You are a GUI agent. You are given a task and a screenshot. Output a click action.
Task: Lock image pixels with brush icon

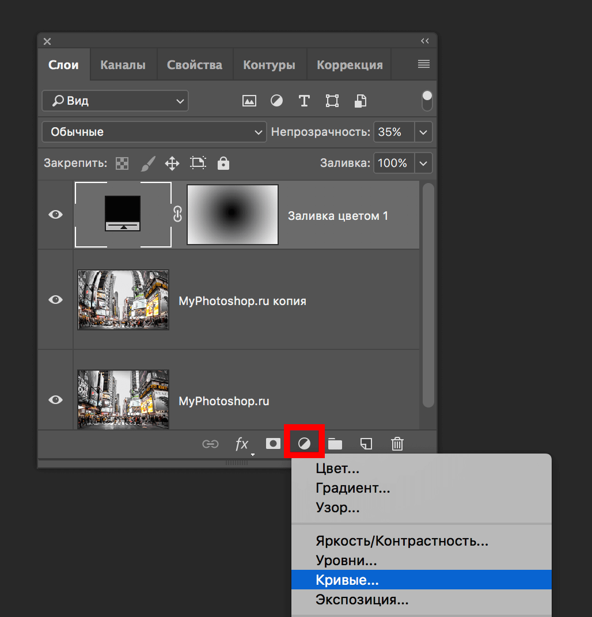(148, 163)
